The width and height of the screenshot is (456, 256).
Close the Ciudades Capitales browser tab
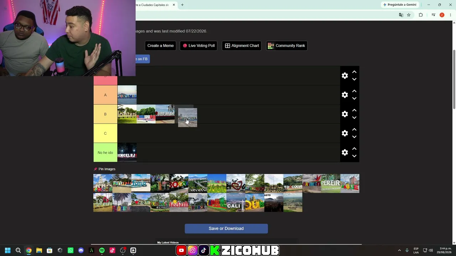[174, 5]
